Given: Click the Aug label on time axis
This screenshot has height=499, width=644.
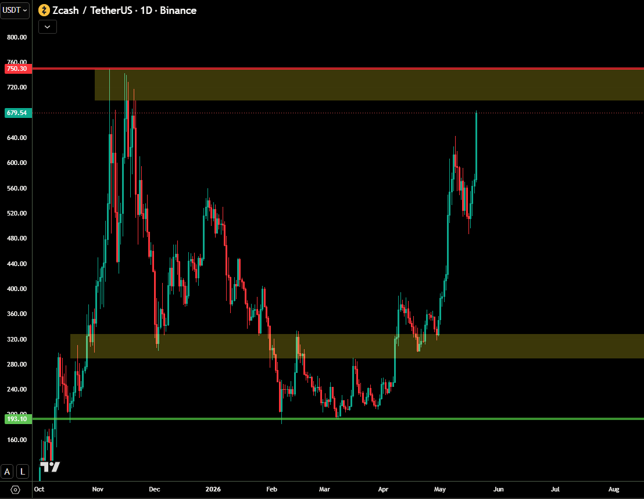Looking at the screenshot, I should pyautogui.click(x=614, y=489).
